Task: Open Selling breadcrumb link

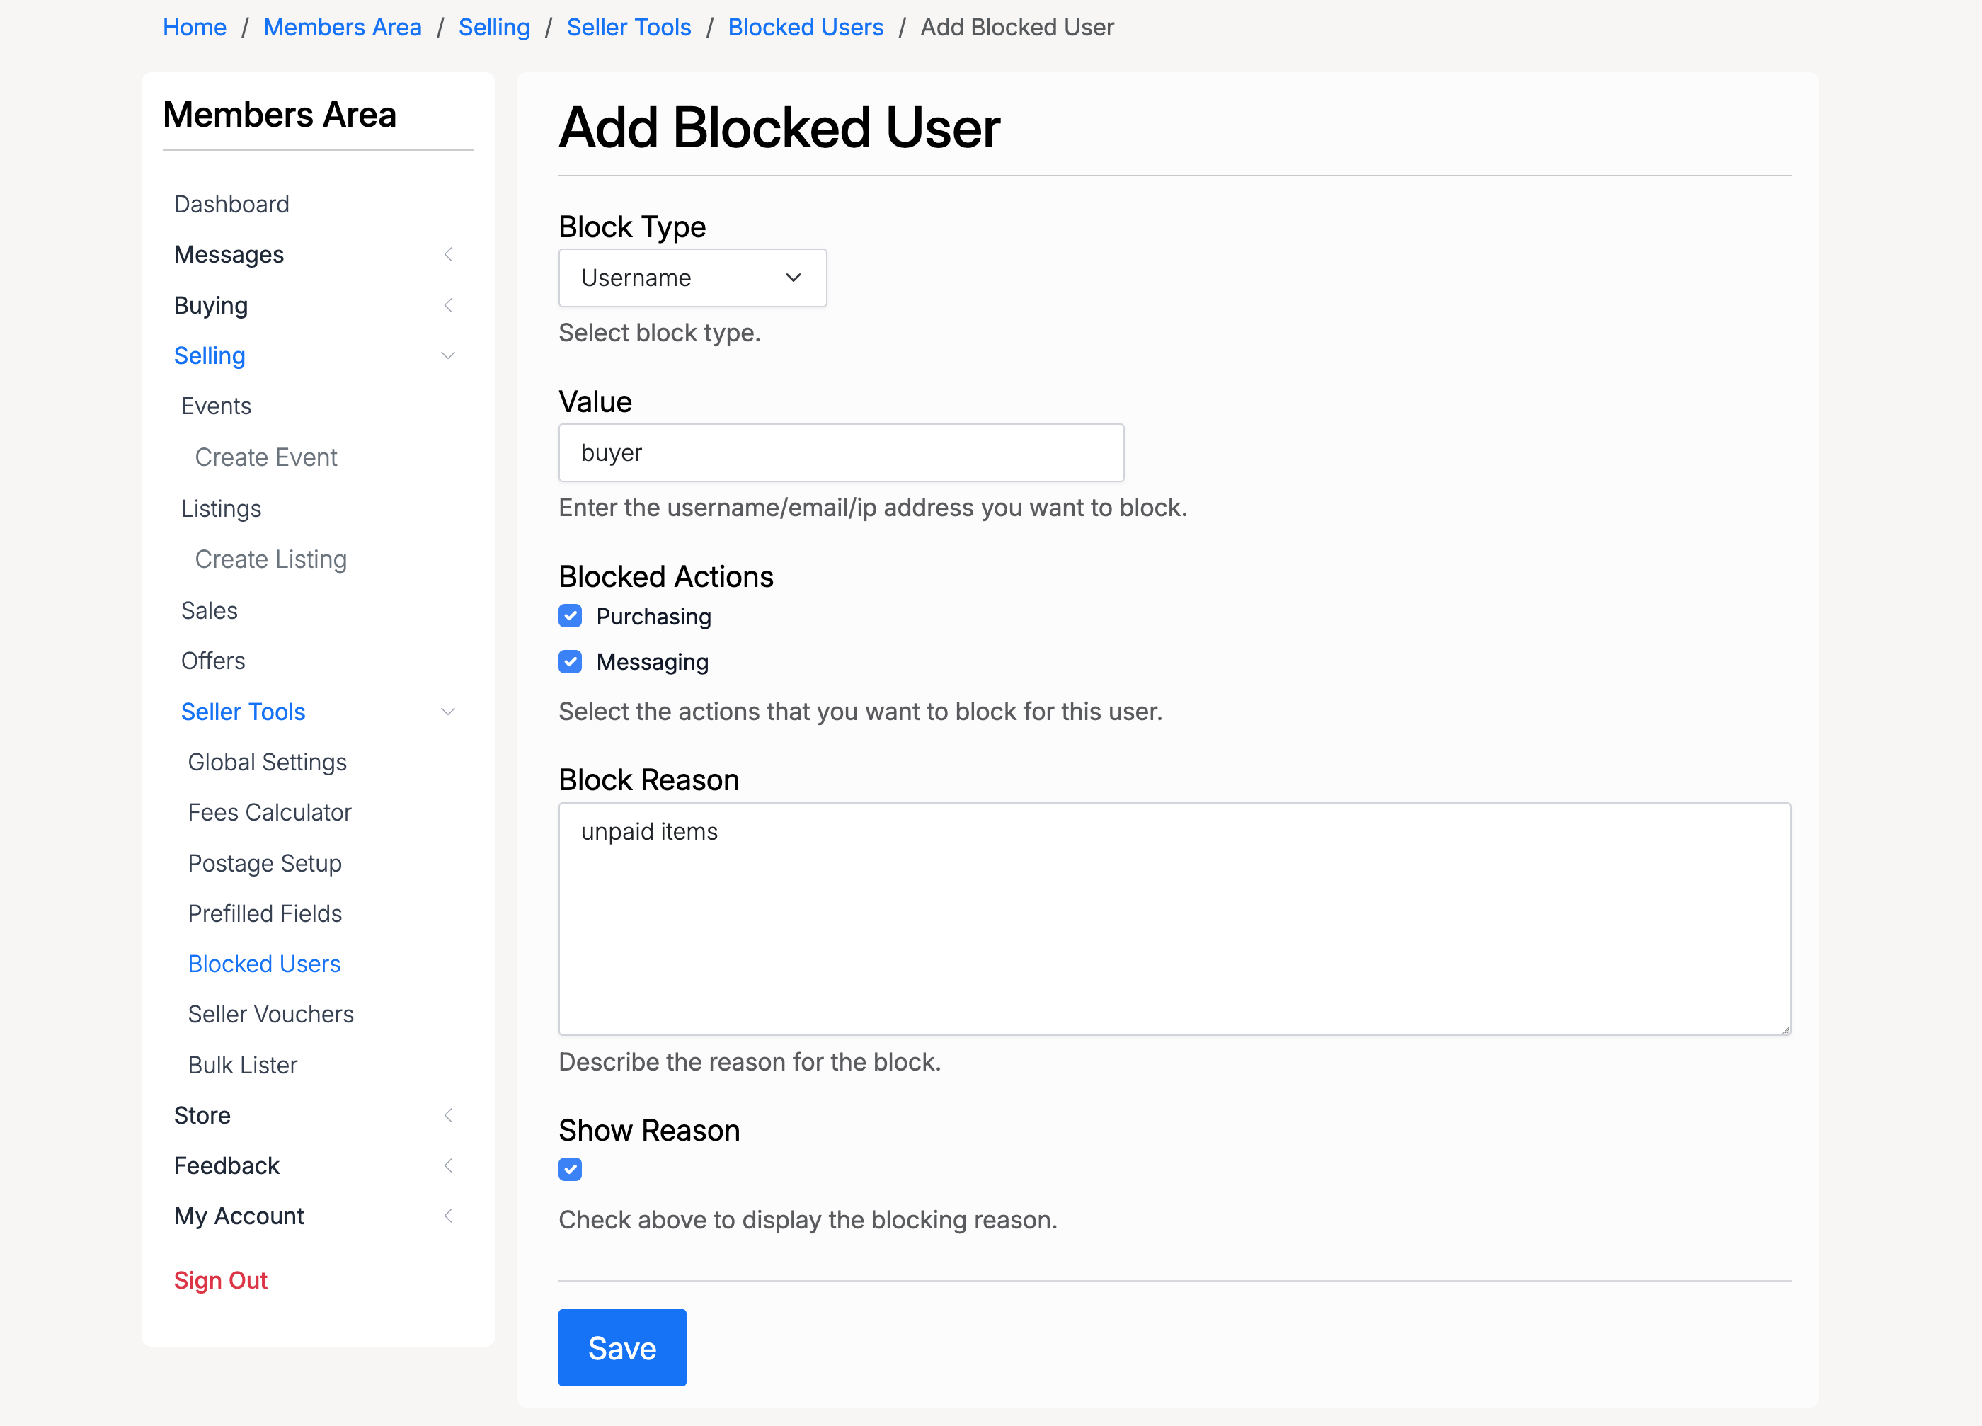Action: [495, 27]
